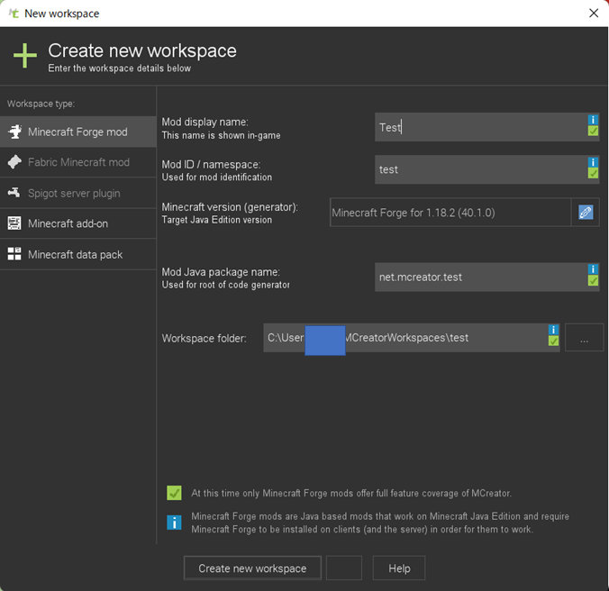Click info icon on Workspace folder field
Viewport: 609px width, 591px height.
click(553, 330)
